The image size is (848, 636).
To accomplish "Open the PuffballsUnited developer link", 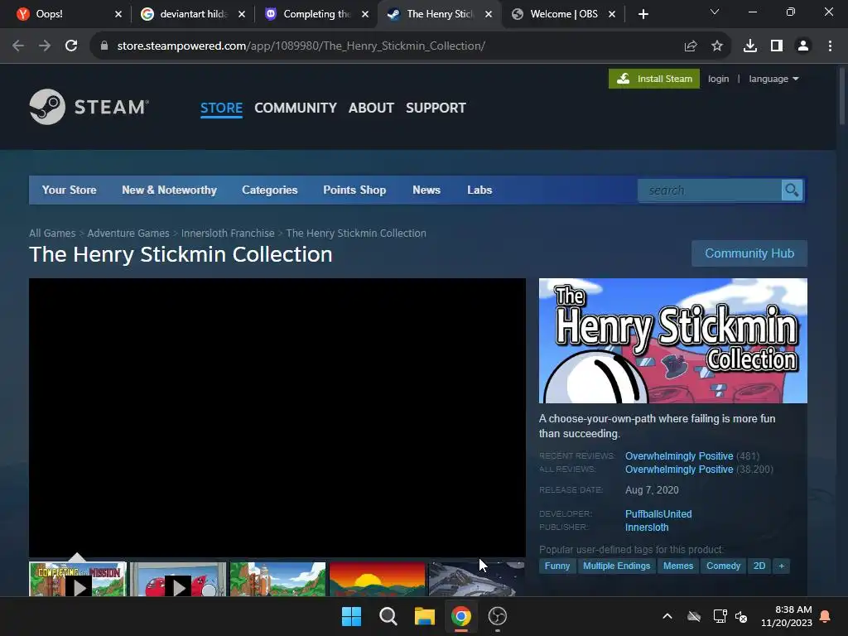I will pos(658,513).
